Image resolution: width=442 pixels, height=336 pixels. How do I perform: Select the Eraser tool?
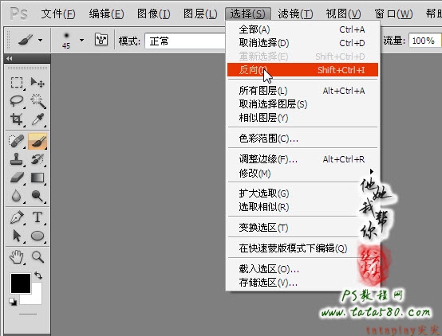(17, 178)
